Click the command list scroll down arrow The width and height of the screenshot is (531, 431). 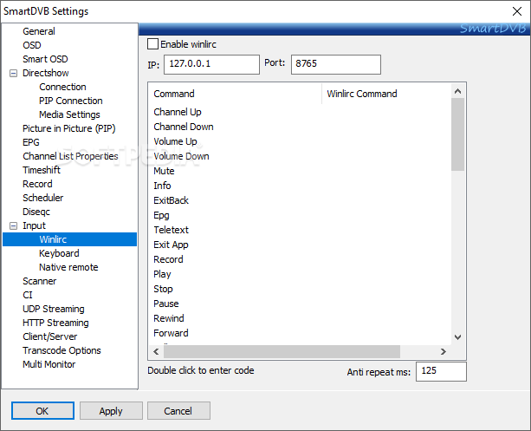tap(458, 337)
